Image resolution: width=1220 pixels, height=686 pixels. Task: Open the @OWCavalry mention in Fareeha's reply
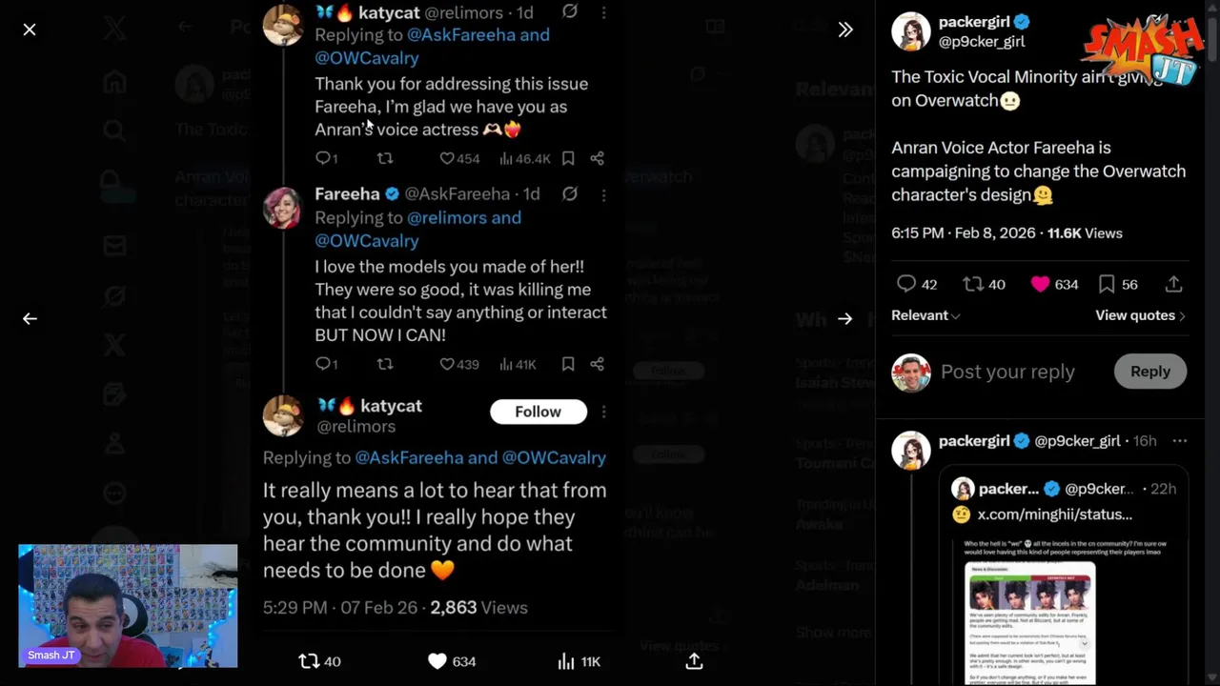pyautogui.click(x=367, y=241)
